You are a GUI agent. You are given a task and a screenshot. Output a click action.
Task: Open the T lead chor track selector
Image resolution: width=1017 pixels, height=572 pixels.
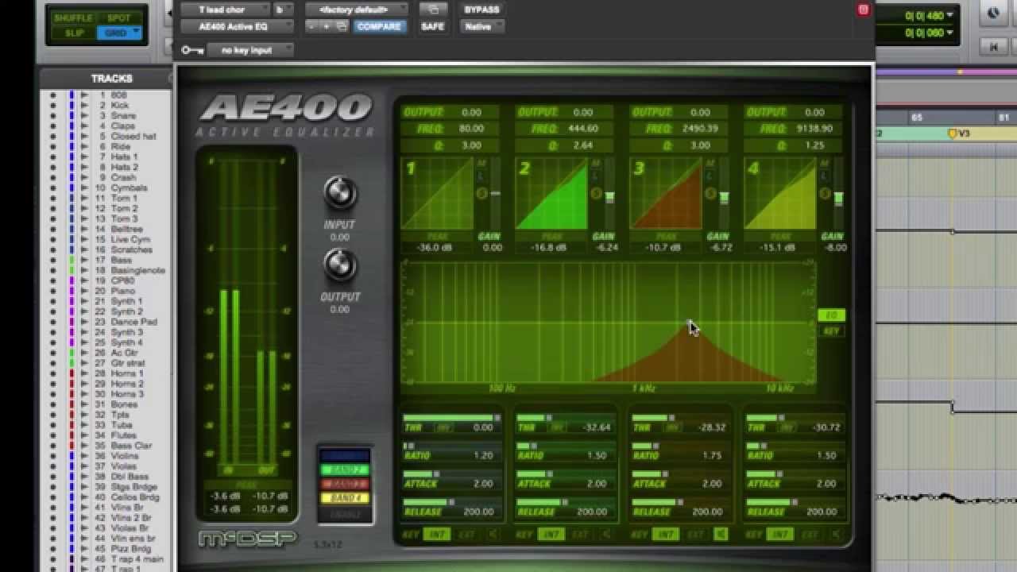point(224,10)
